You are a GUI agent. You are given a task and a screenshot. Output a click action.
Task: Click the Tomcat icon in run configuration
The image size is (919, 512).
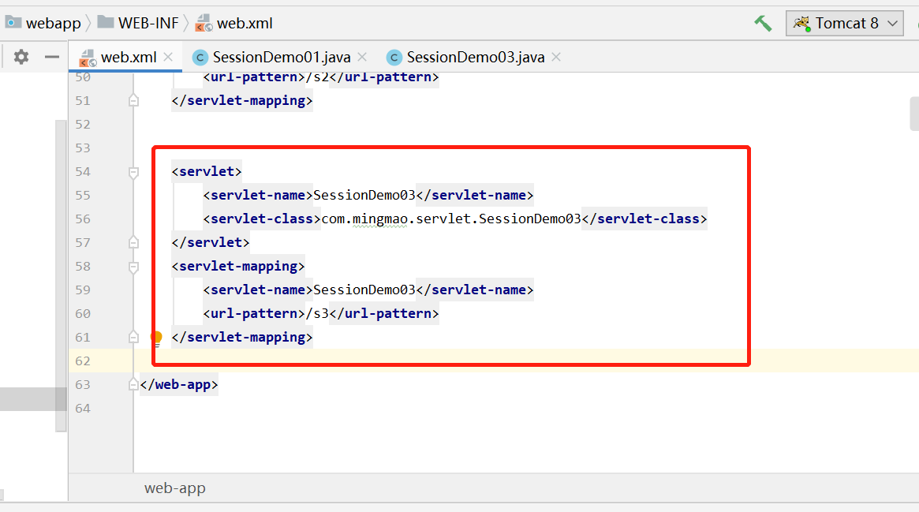click(x=801, y=24)
